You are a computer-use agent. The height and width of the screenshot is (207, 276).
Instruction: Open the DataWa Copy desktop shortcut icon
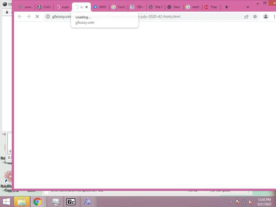7,181
